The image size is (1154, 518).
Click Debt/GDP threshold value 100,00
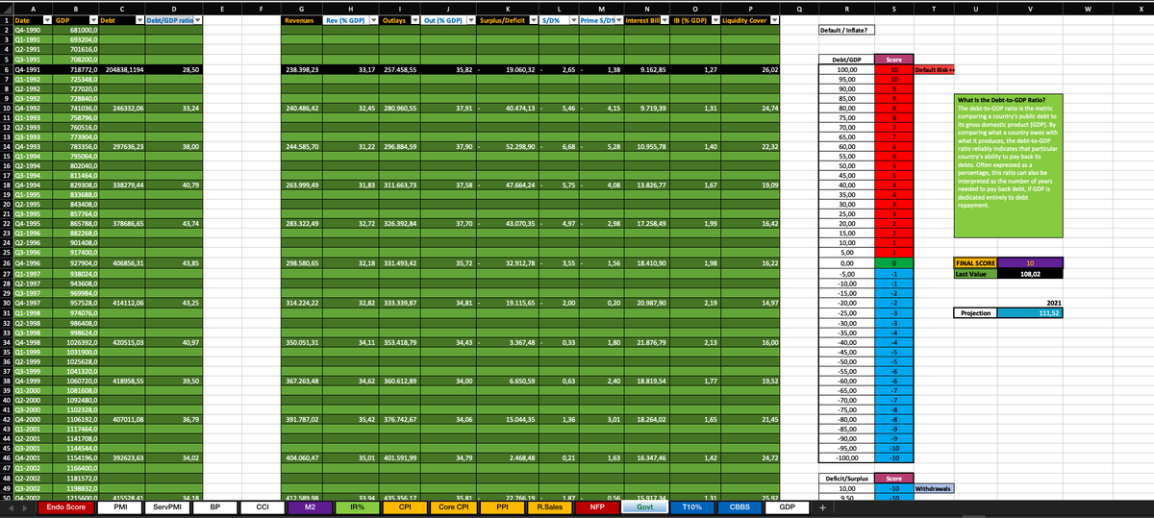tap(847, 69)
